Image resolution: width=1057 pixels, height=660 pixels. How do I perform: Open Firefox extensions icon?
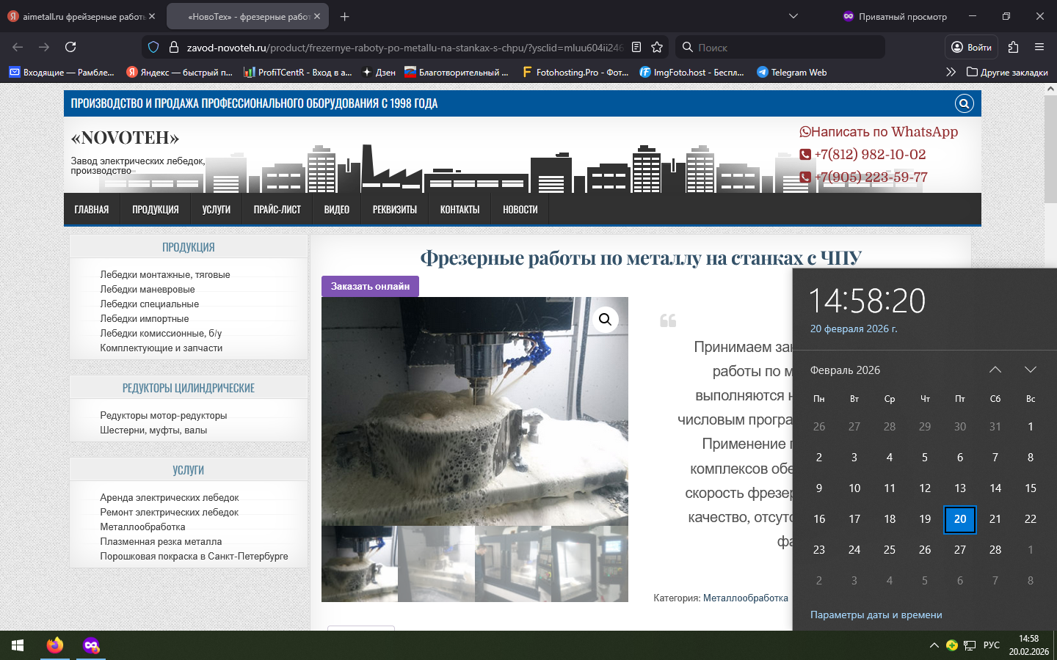(1013, 48)
